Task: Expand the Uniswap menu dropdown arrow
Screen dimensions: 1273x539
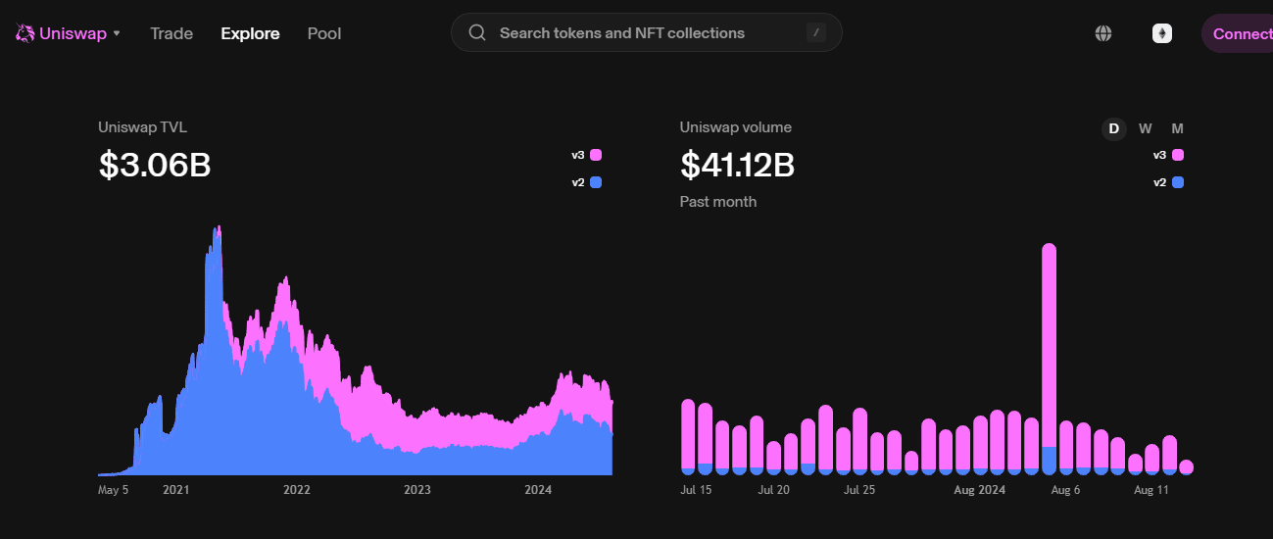Action: tap(117, 33)
